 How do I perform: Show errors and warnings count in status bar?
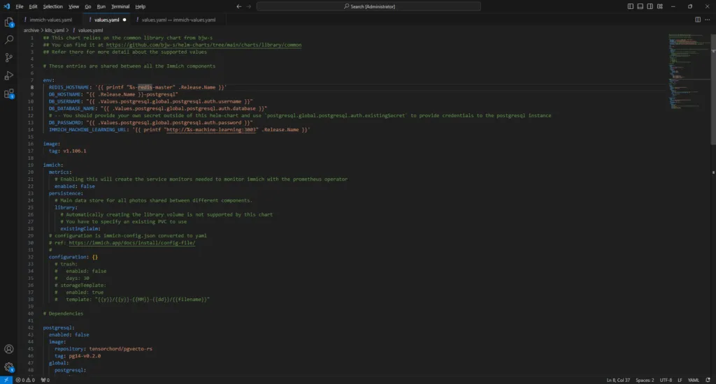pyautogui.click(x=25, y=380)
